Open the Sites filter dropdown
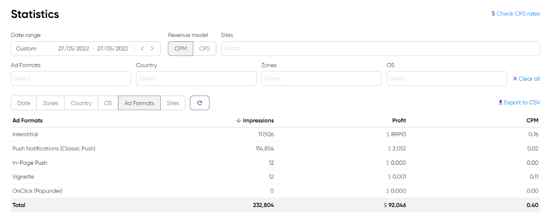Viewport: 552px width, 224px height. pyautogui.click(x=380, y=49)
